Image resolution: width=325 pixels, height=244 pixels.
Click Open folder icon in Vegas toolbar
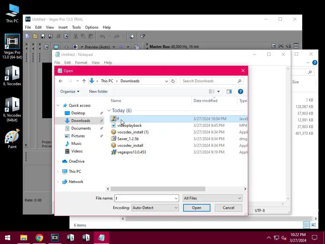(35, 36)
